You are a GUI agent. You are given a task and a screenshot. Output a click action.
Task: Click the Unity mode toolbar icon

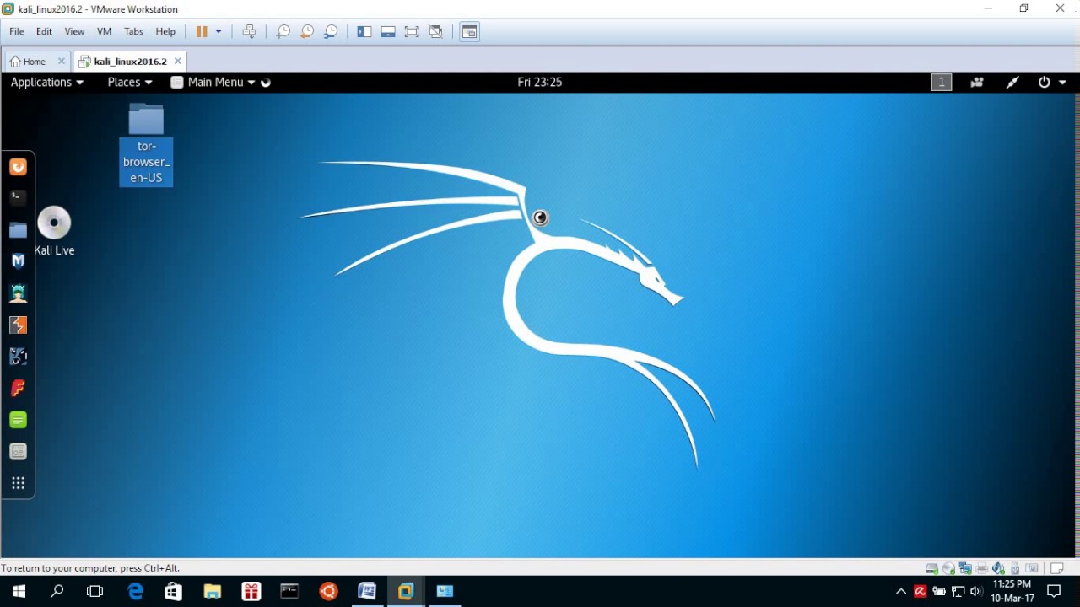pyautogui.click(x=435, y=31)
